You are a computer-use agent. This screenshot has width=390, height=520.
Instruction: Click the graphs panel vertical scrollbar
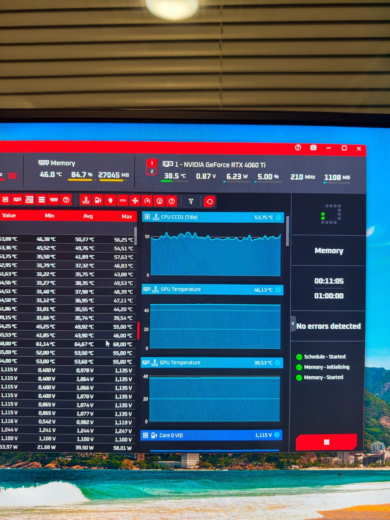coord(288,231)
